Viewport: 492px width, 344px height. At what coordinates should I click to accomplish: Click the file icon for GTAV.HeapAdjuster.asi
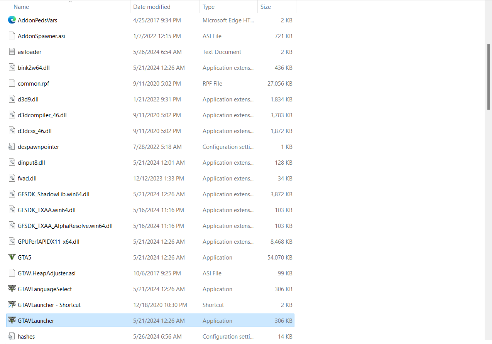click(12, 273)
